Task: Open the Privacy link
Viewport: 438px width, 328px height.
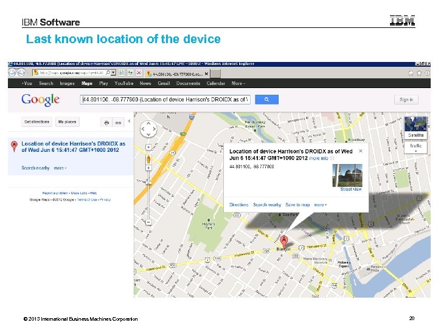Action: coord(105,200)
